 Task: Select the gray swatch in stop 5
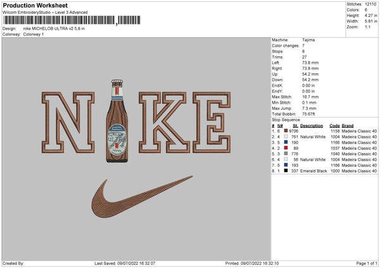(x=286, y=154)
